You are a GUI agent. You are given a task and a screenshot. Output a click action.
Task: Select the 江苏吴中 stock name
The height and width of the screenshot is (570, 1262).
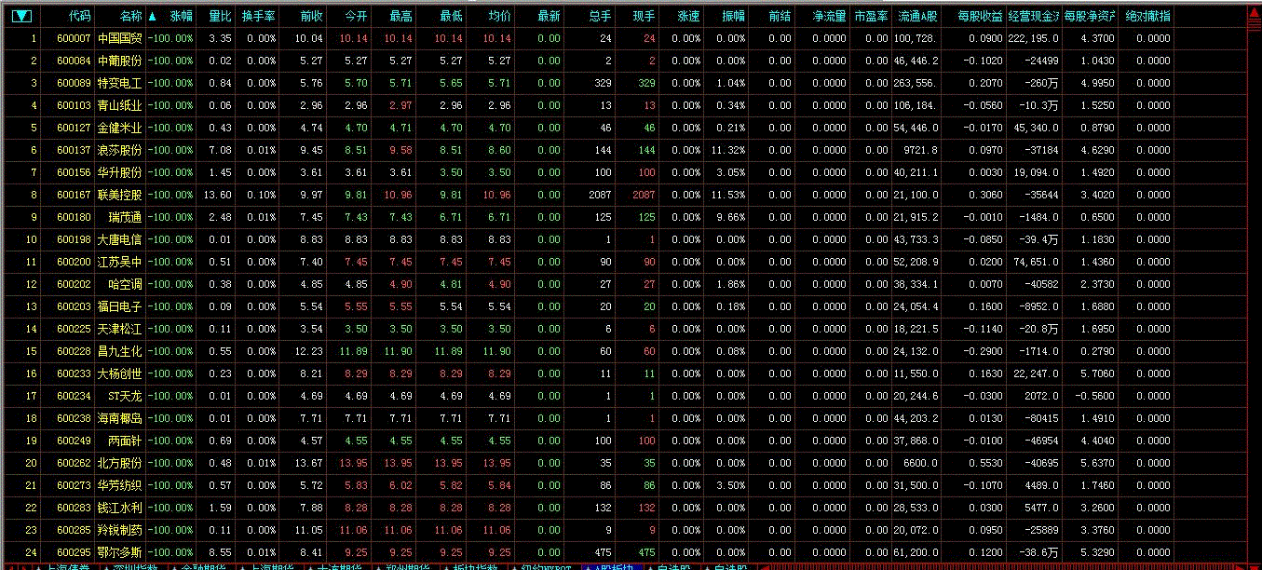120,262
